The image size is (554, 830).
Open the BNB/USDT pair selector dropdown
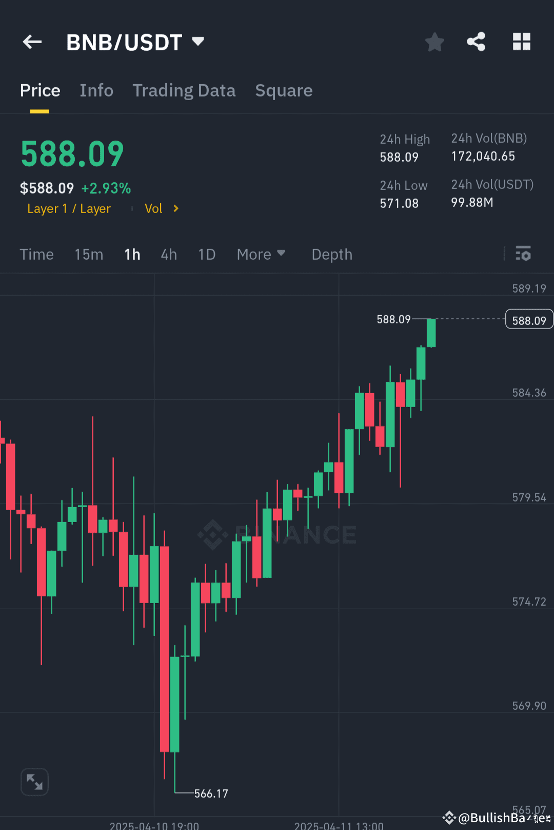197,42
